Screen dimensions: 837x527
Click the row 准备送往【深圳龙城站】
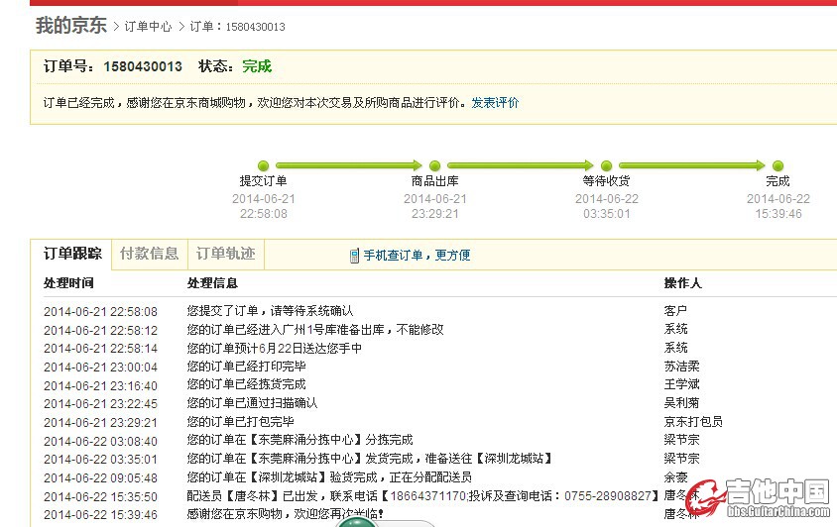coord(371,459)
